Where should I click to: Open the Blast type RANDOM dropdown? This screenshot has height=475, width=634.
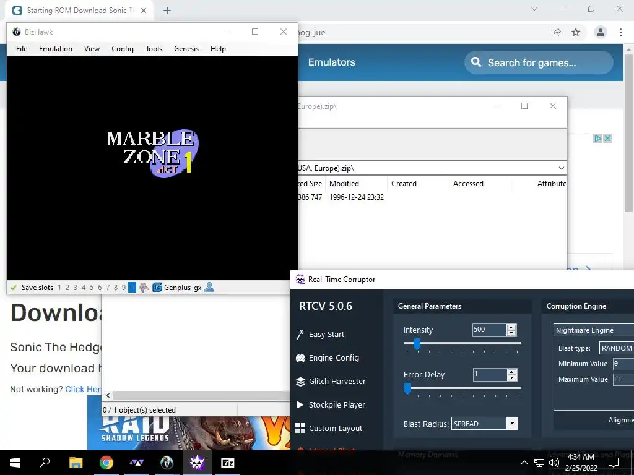pyautogui.click(x=617, y=348)
